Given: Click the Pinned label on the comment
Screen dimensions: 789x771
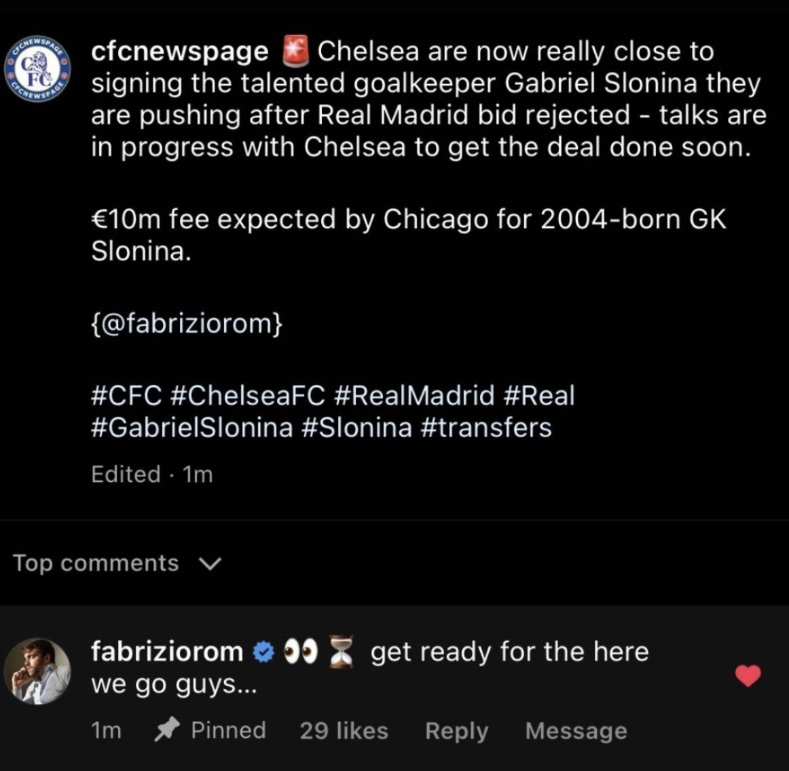Looking at the screenshot, I should pos(228,730).
